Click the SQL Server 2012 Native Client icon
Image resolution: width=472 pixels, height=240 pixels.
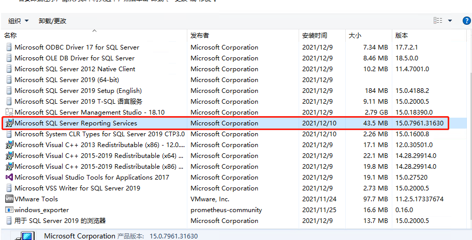click(9, 69)
